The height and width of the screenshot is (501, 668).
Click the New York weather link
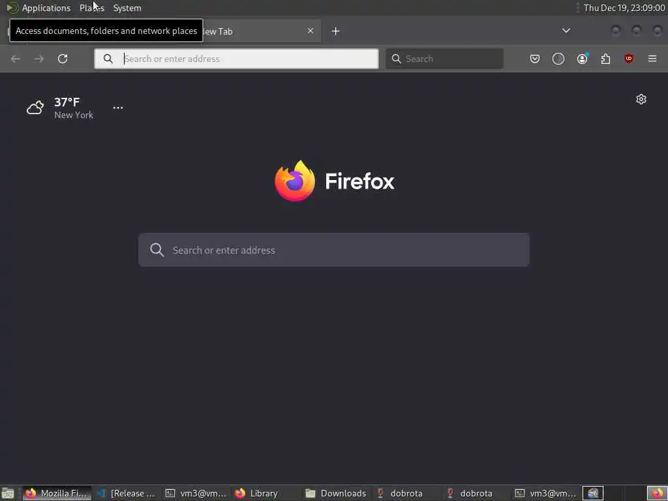(73, 115)
